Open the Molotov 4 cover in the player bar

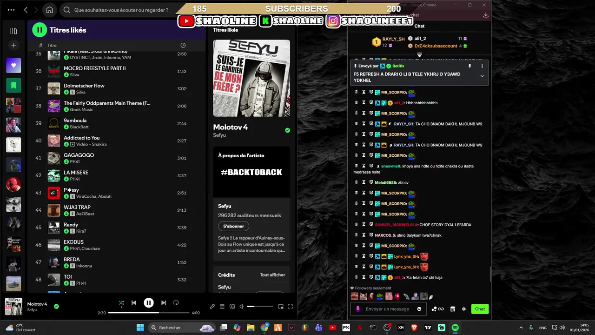[13, 307]
